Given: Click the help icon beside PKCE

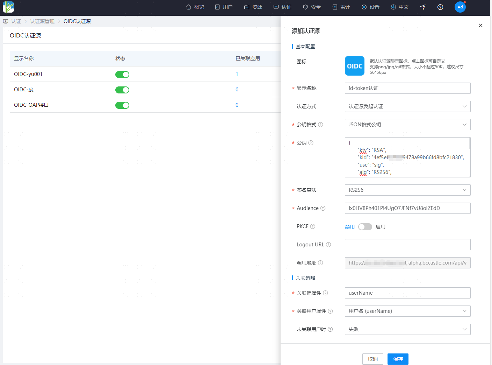Looking at the screenshot, I should [x=313, y=226].
